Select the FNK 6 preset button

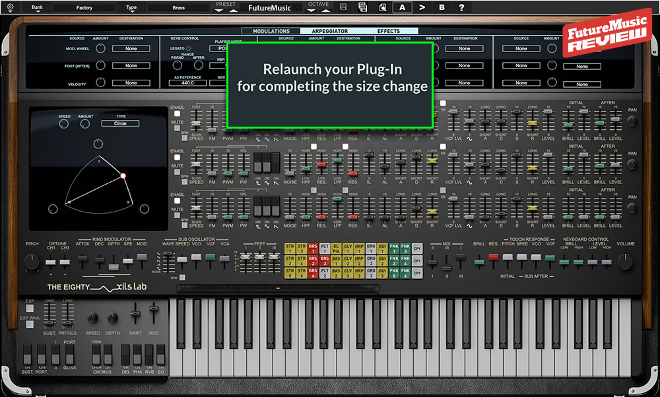(405, 273)
